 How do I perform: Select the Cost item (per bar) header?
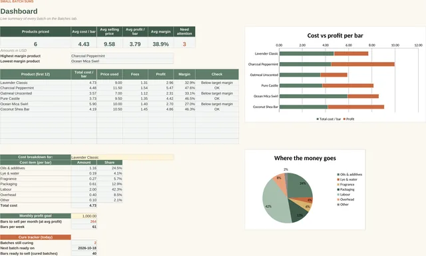pyautogui.click(x=35, y=163)
